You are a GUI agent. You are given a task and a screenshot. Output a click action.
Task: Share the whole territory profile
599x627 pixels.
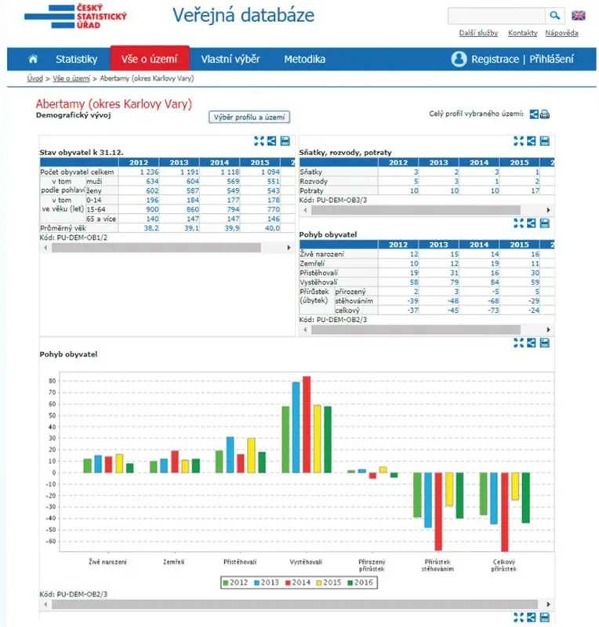[534, 114]
